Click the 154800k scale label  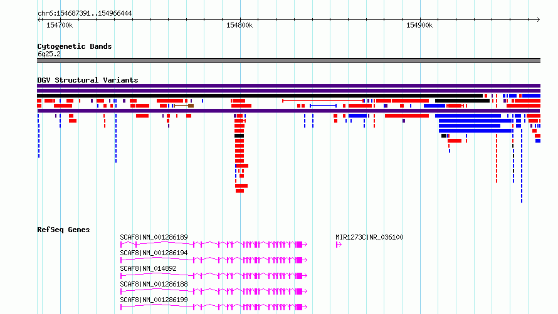pos(240,25)
